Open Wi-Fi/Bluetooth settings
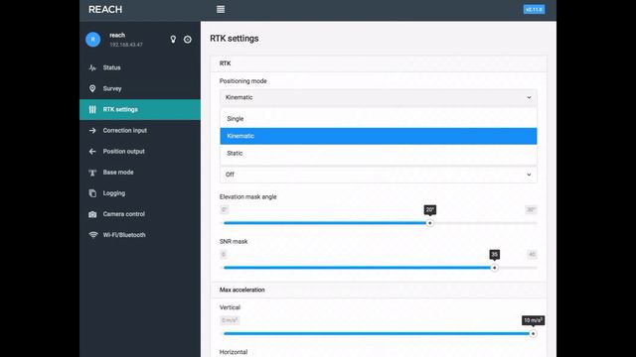The image size is (636, 357). coord(140,235)
